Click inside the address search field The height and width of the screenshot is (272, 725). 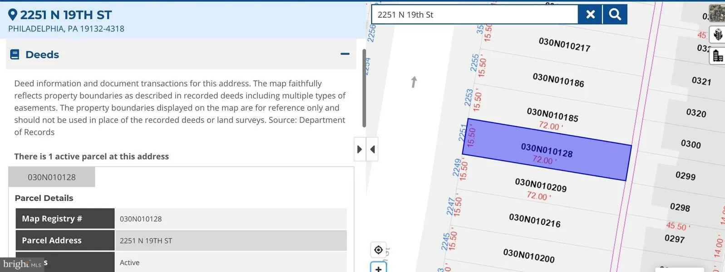(x=474, y=15)
